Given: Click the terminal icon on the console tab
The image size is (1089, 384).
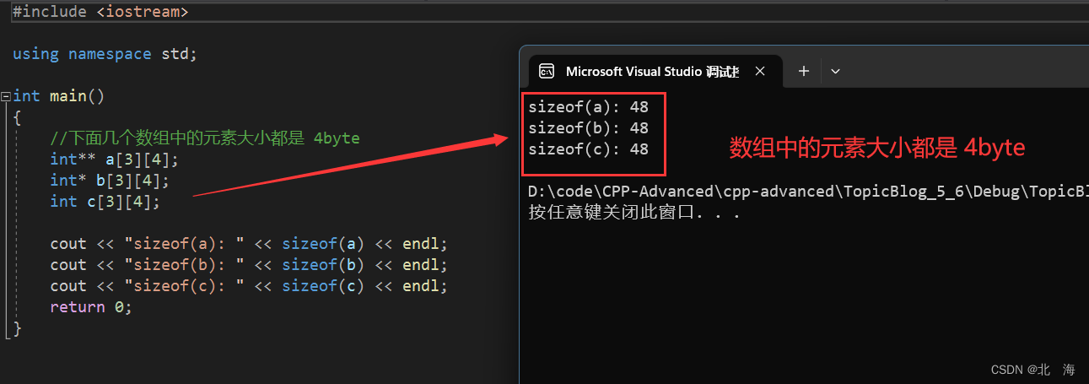Looking at the screenshot, I should click(546, 71).
